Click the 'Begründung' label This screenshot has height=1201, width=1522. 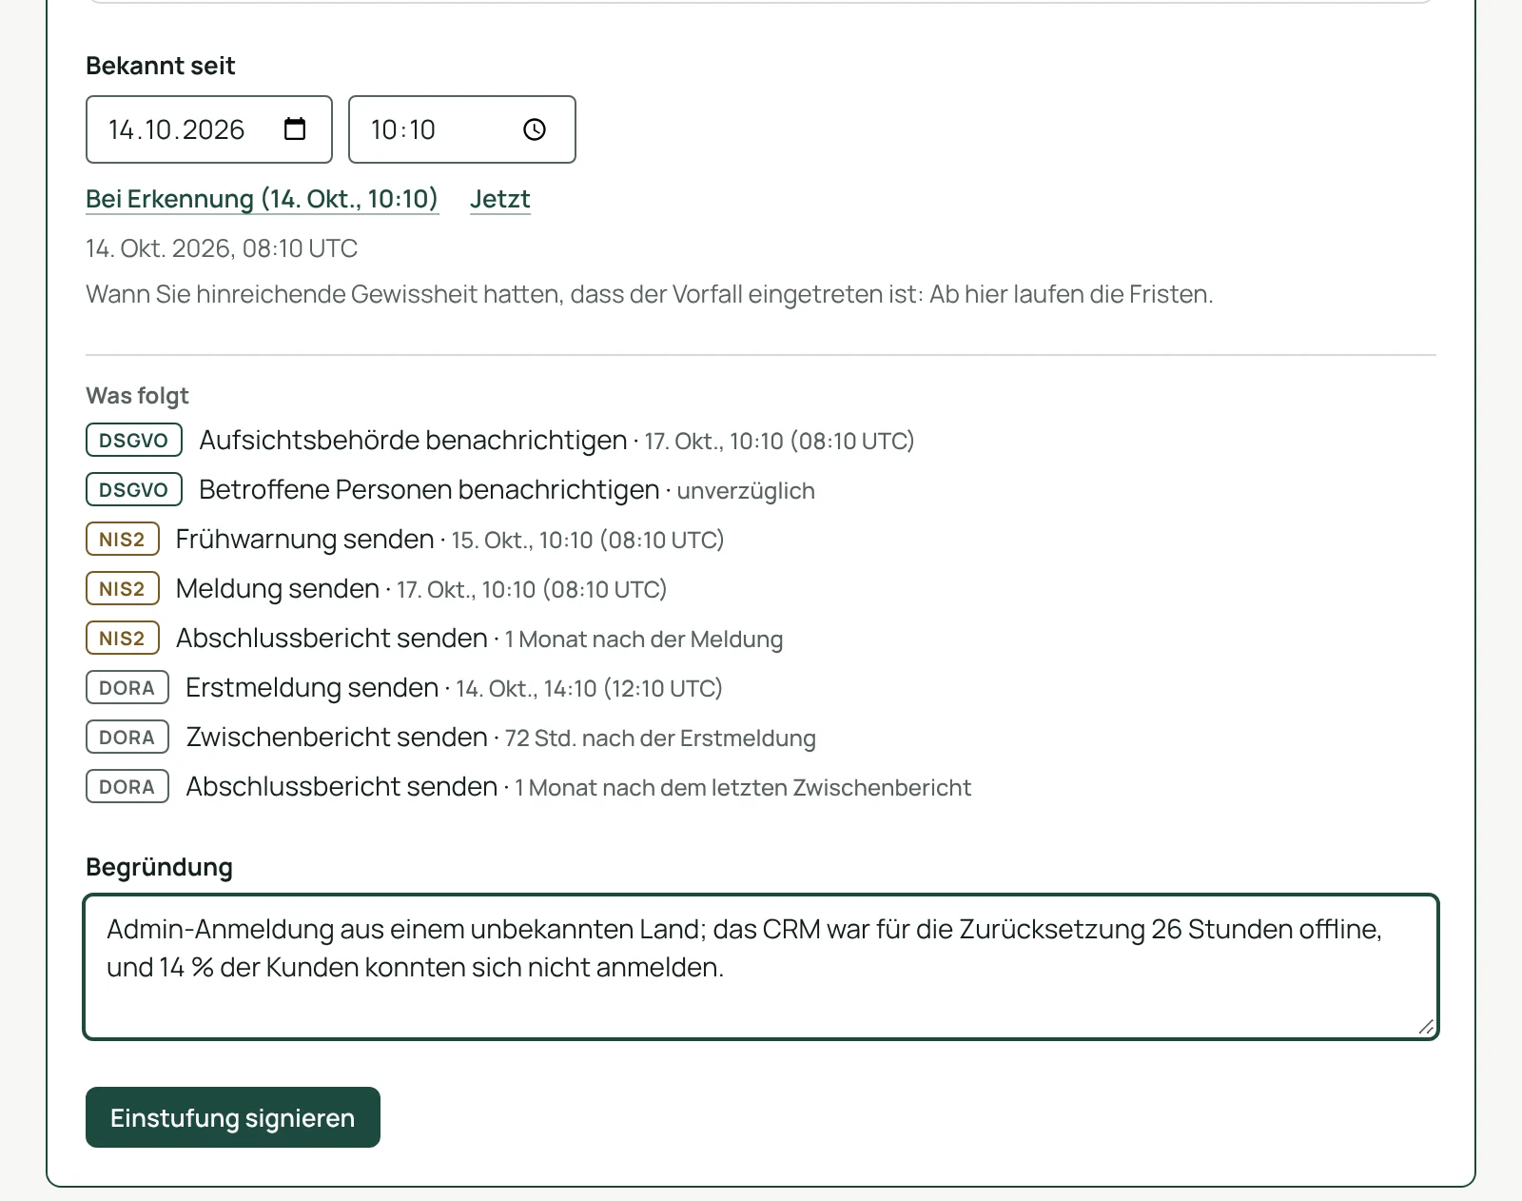click(160, 867)
